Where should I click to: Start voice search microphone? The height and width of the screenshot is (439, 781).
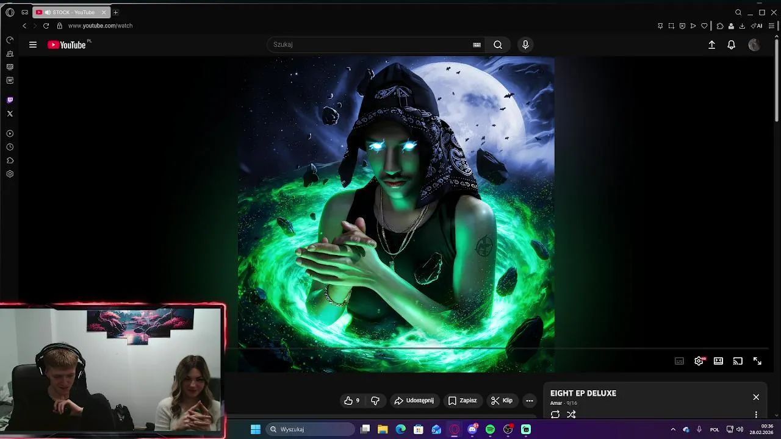click(525, 45)
